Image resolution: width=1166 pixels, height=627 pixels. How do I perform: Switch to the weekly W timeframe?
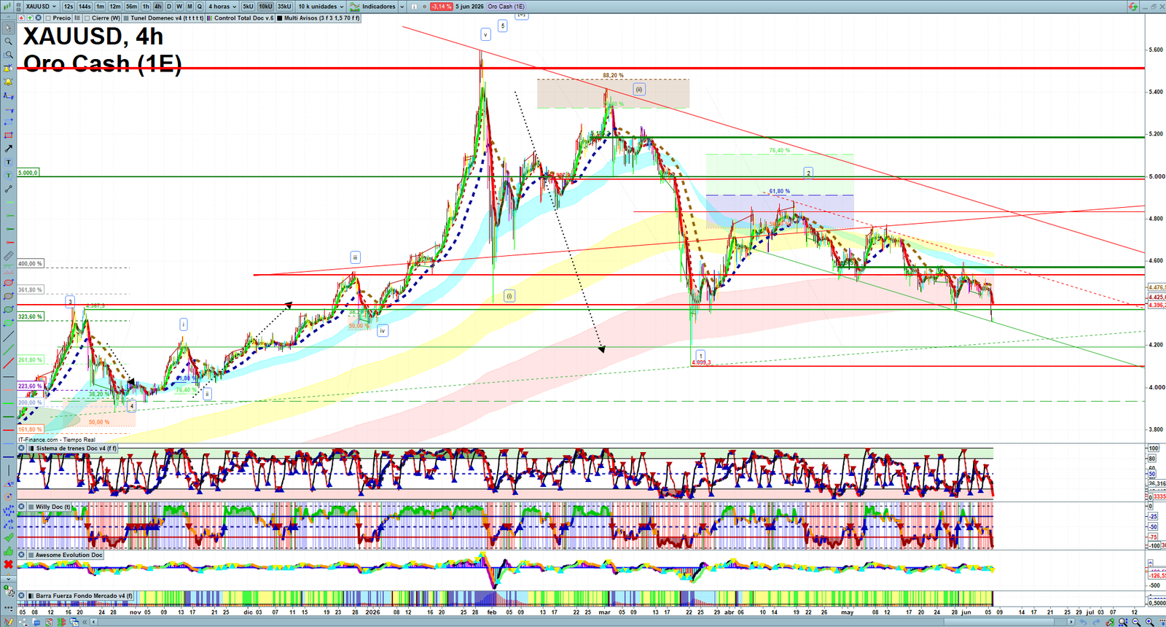179,7
